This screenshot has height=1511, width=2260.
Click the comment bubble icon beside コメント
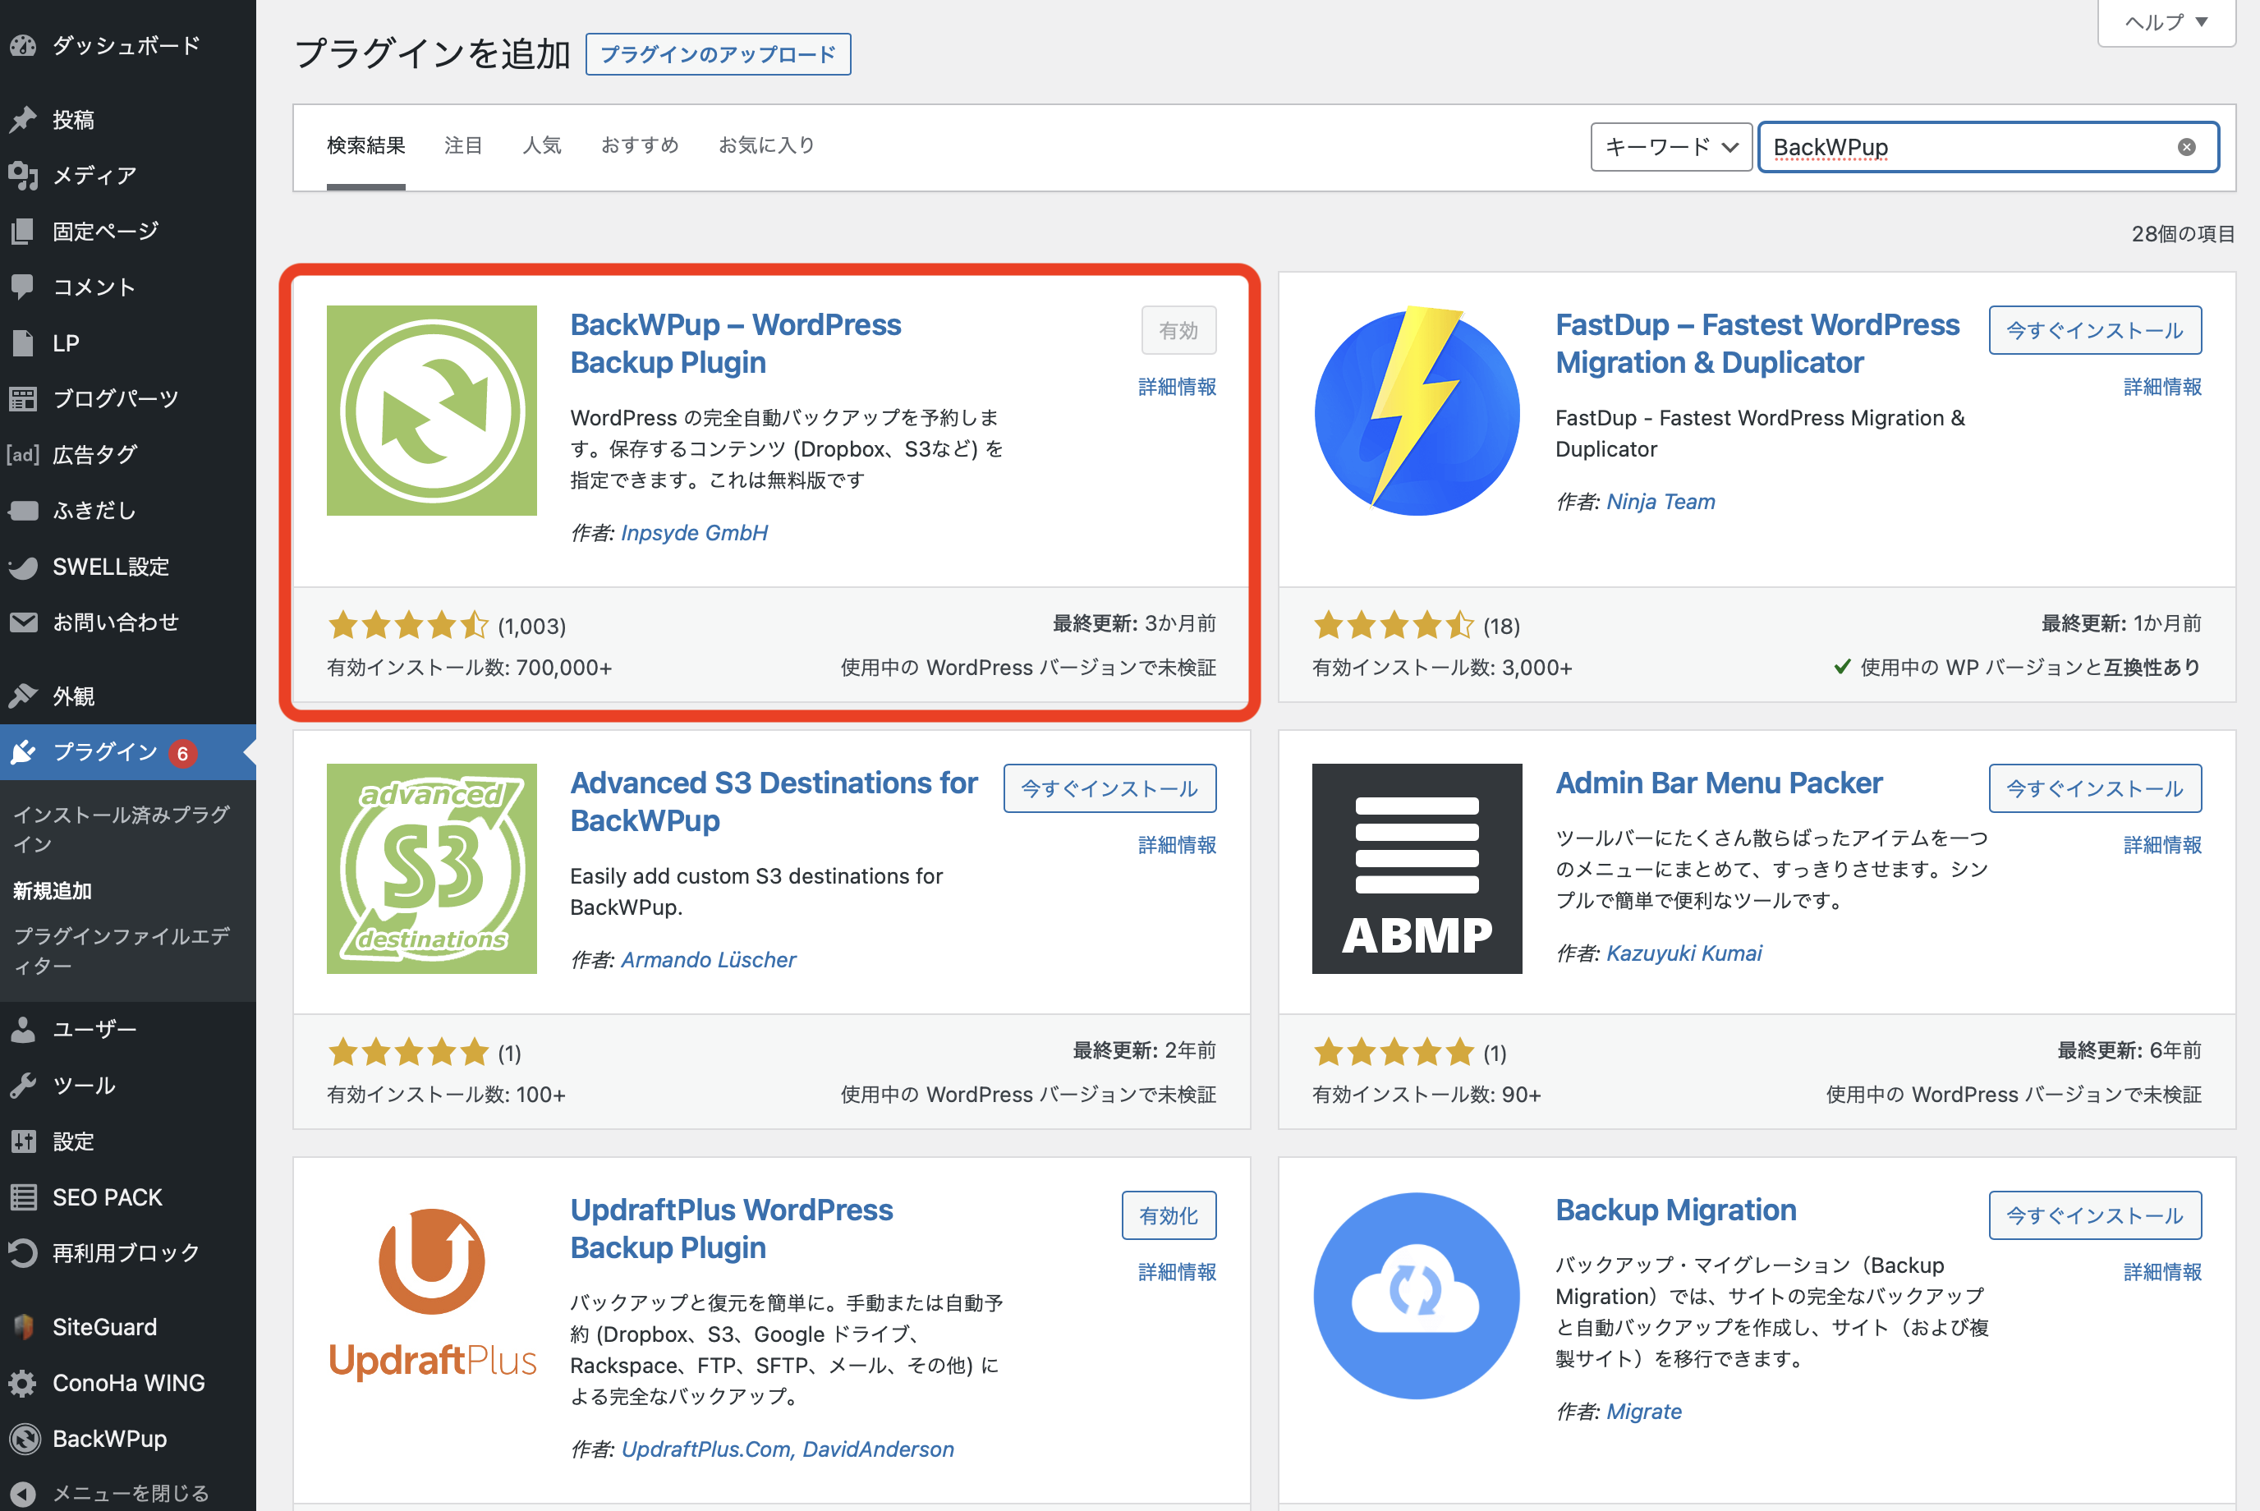pos(23,287)
